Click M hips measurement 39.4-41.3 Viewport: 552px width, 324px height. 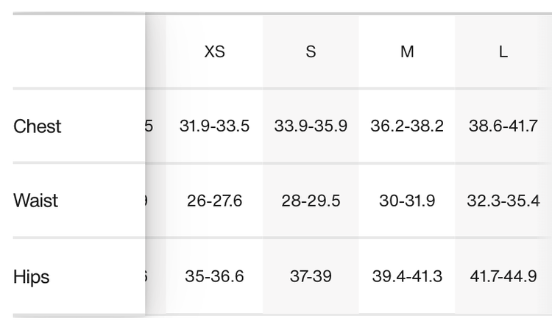click(407, 277)
